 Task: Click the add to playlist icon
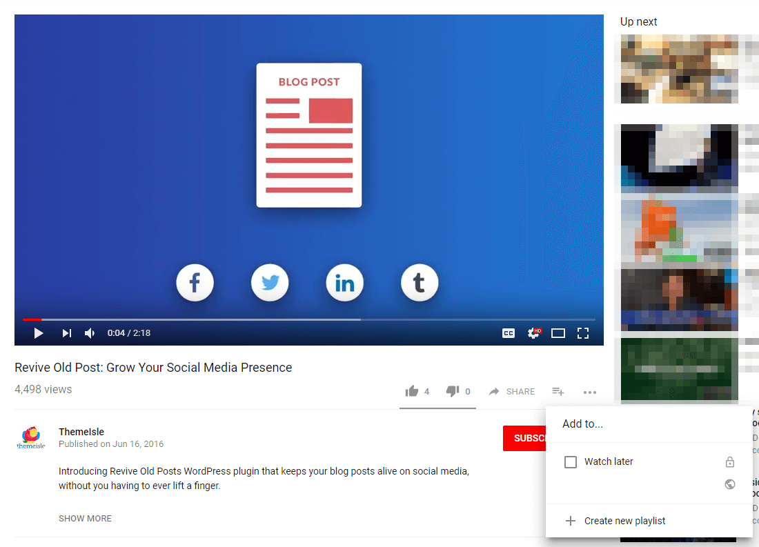(558, 391)
